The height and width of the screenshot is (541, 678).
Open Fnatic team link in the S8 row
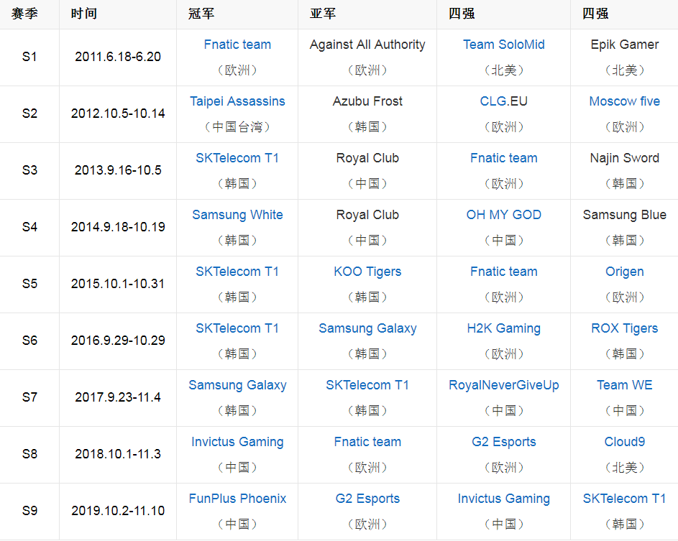coord(367,442)
